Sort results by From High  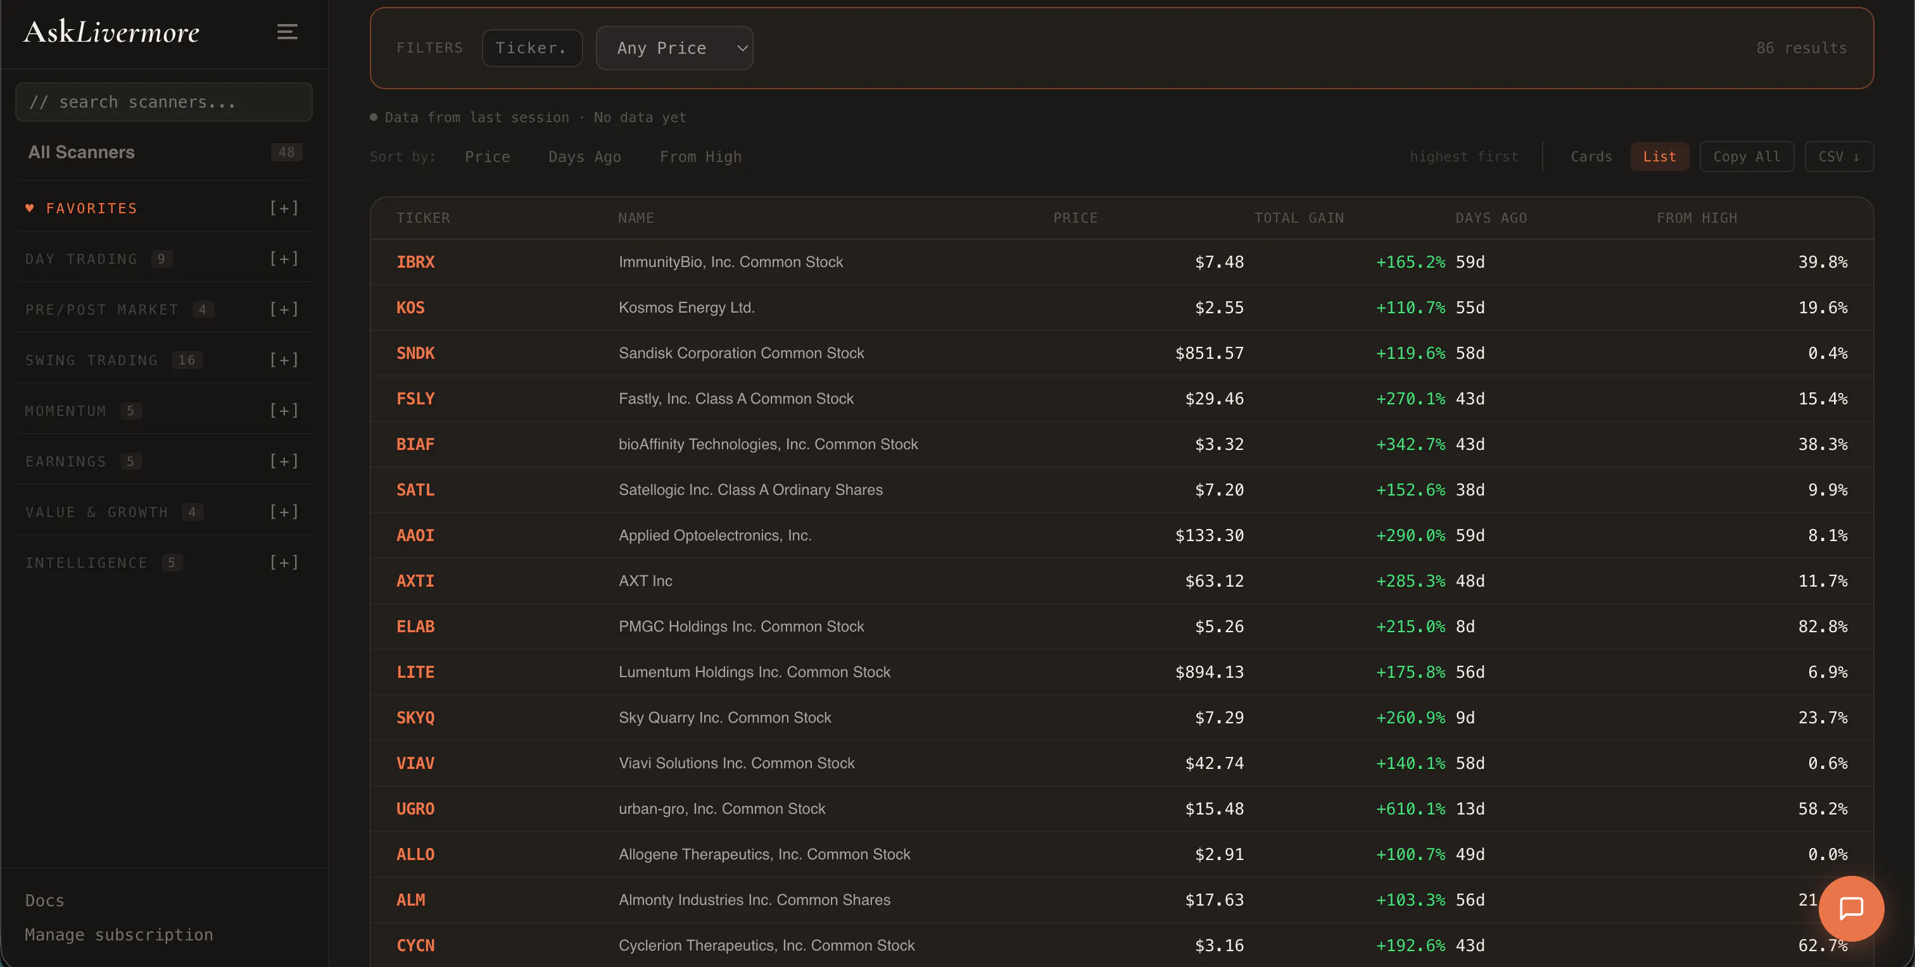click(700, 157)
